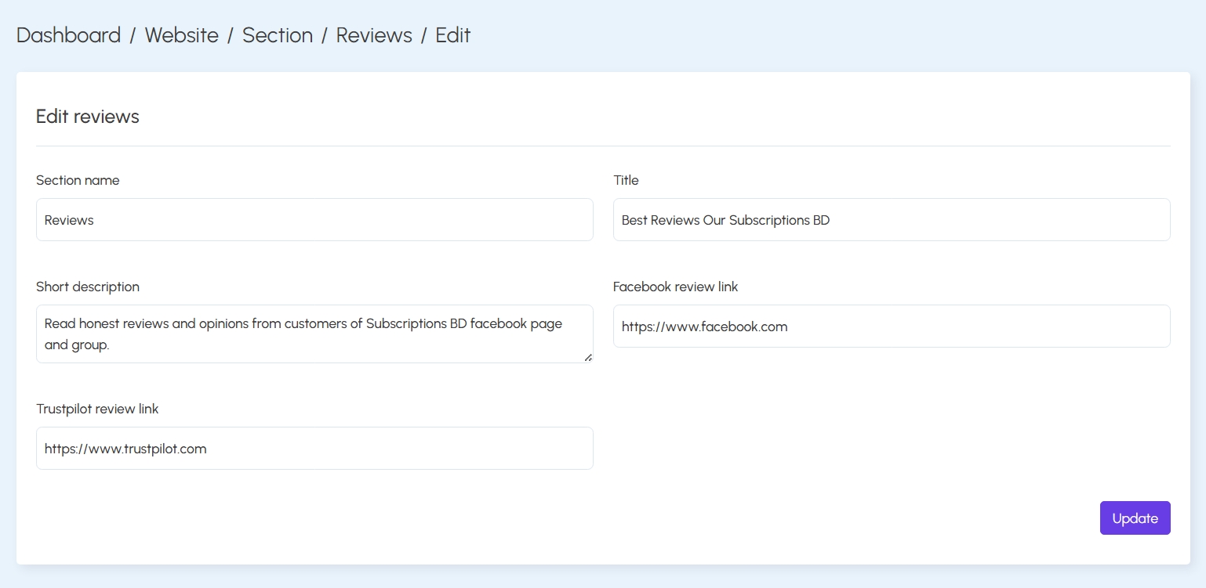Click the 'Title' label
This screenshot has width=1206, height=588.
[626, 180]
